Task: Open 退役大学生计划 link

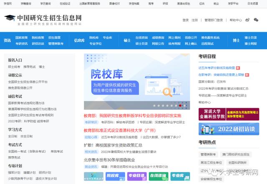Action: click(x=46, y=179)
